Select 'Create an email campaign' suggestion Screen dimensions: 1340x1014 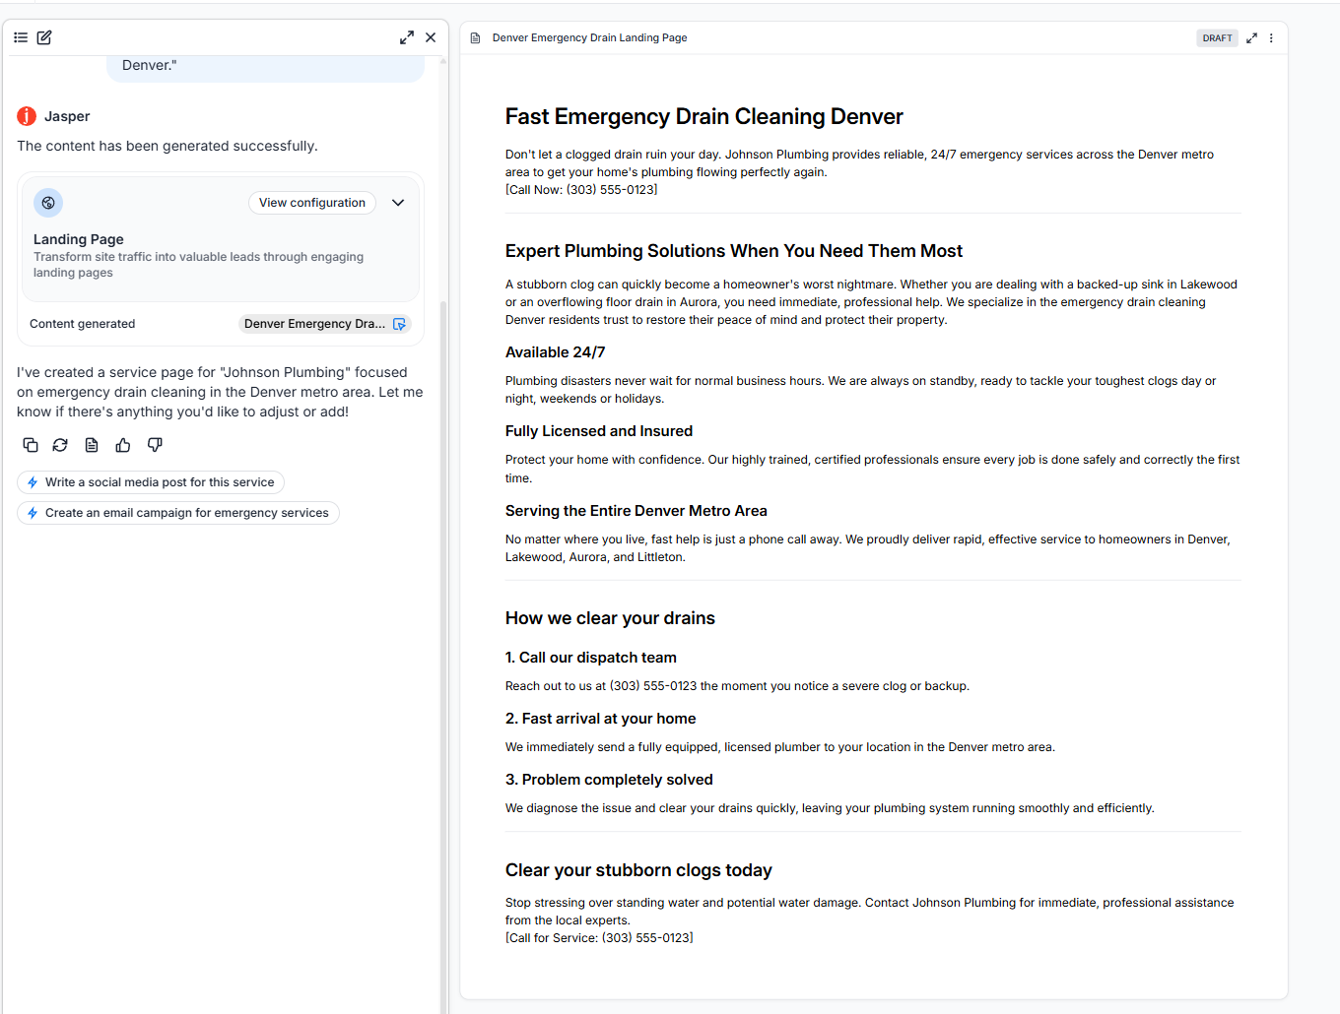(178, 513)
